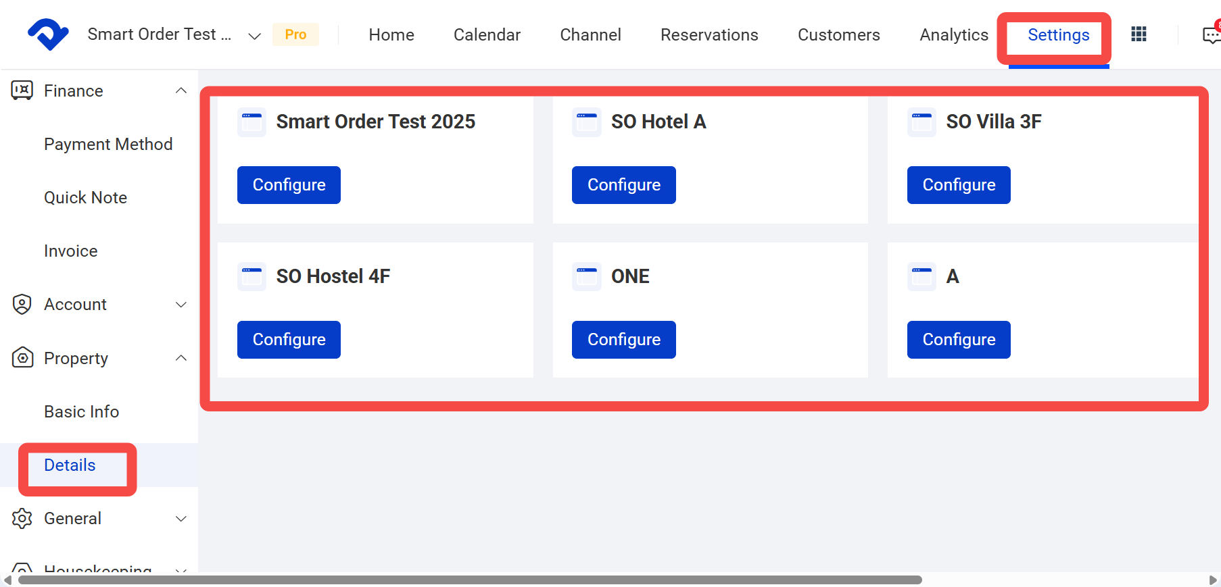This screenshot has height=587, width=1221.
Task: Click the scrollbar left arrow
Action: point(8,580)
